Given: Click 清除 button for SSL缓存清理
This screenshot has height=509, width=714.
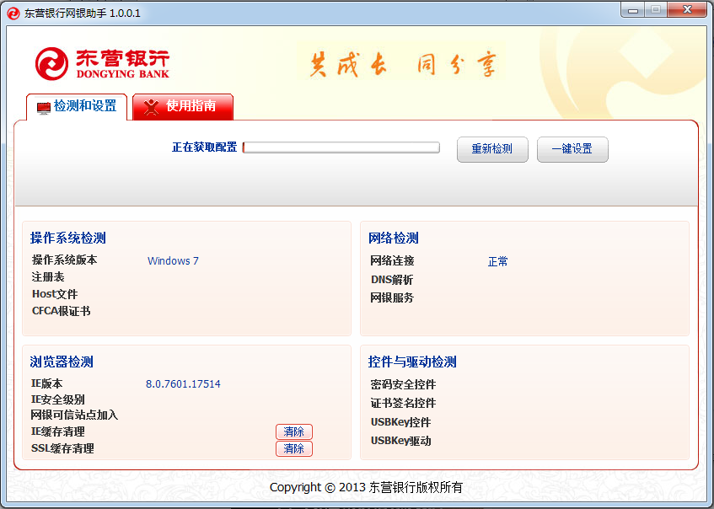Looking at the screenshot, I should coord(293,448).
